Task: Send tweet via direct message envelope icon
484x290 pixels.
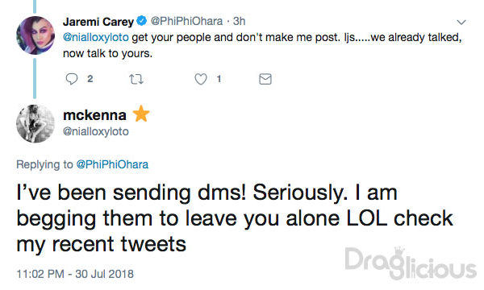Action: [x=265, y=79]
